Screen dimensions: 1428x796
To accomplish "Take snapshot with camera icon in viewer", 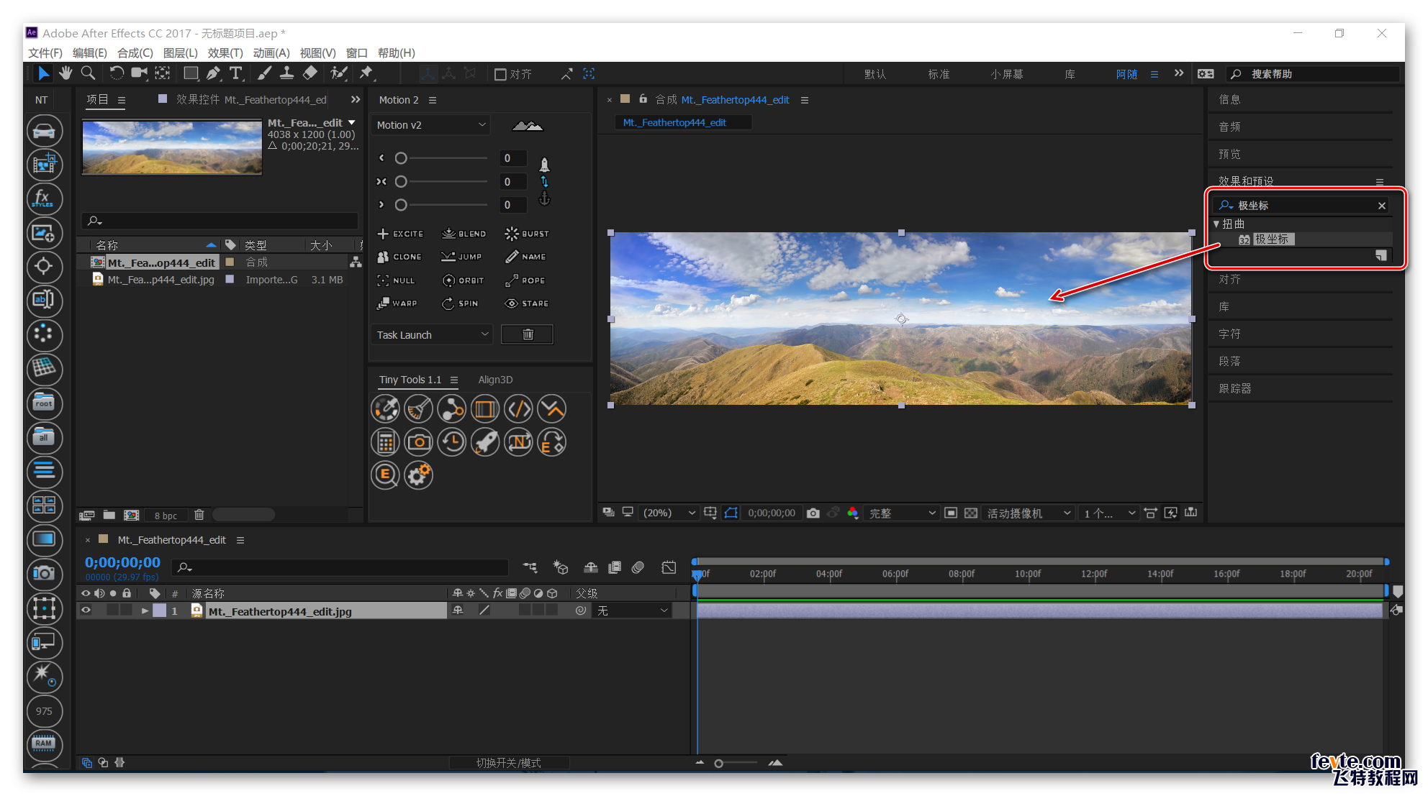I will [x=813, y=513].
